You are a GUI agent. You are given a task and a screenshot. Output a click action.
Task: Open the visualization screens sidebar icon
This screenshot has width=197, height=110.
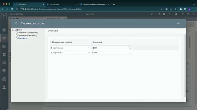click(4, 38)
